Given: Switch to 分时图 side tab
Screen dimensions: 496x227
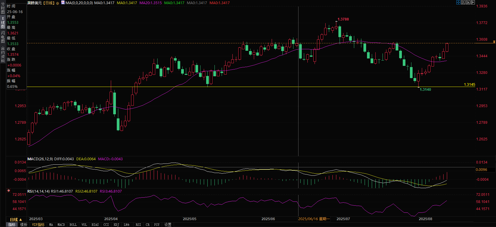Looking at the screenshot, I should click(3, 8).
